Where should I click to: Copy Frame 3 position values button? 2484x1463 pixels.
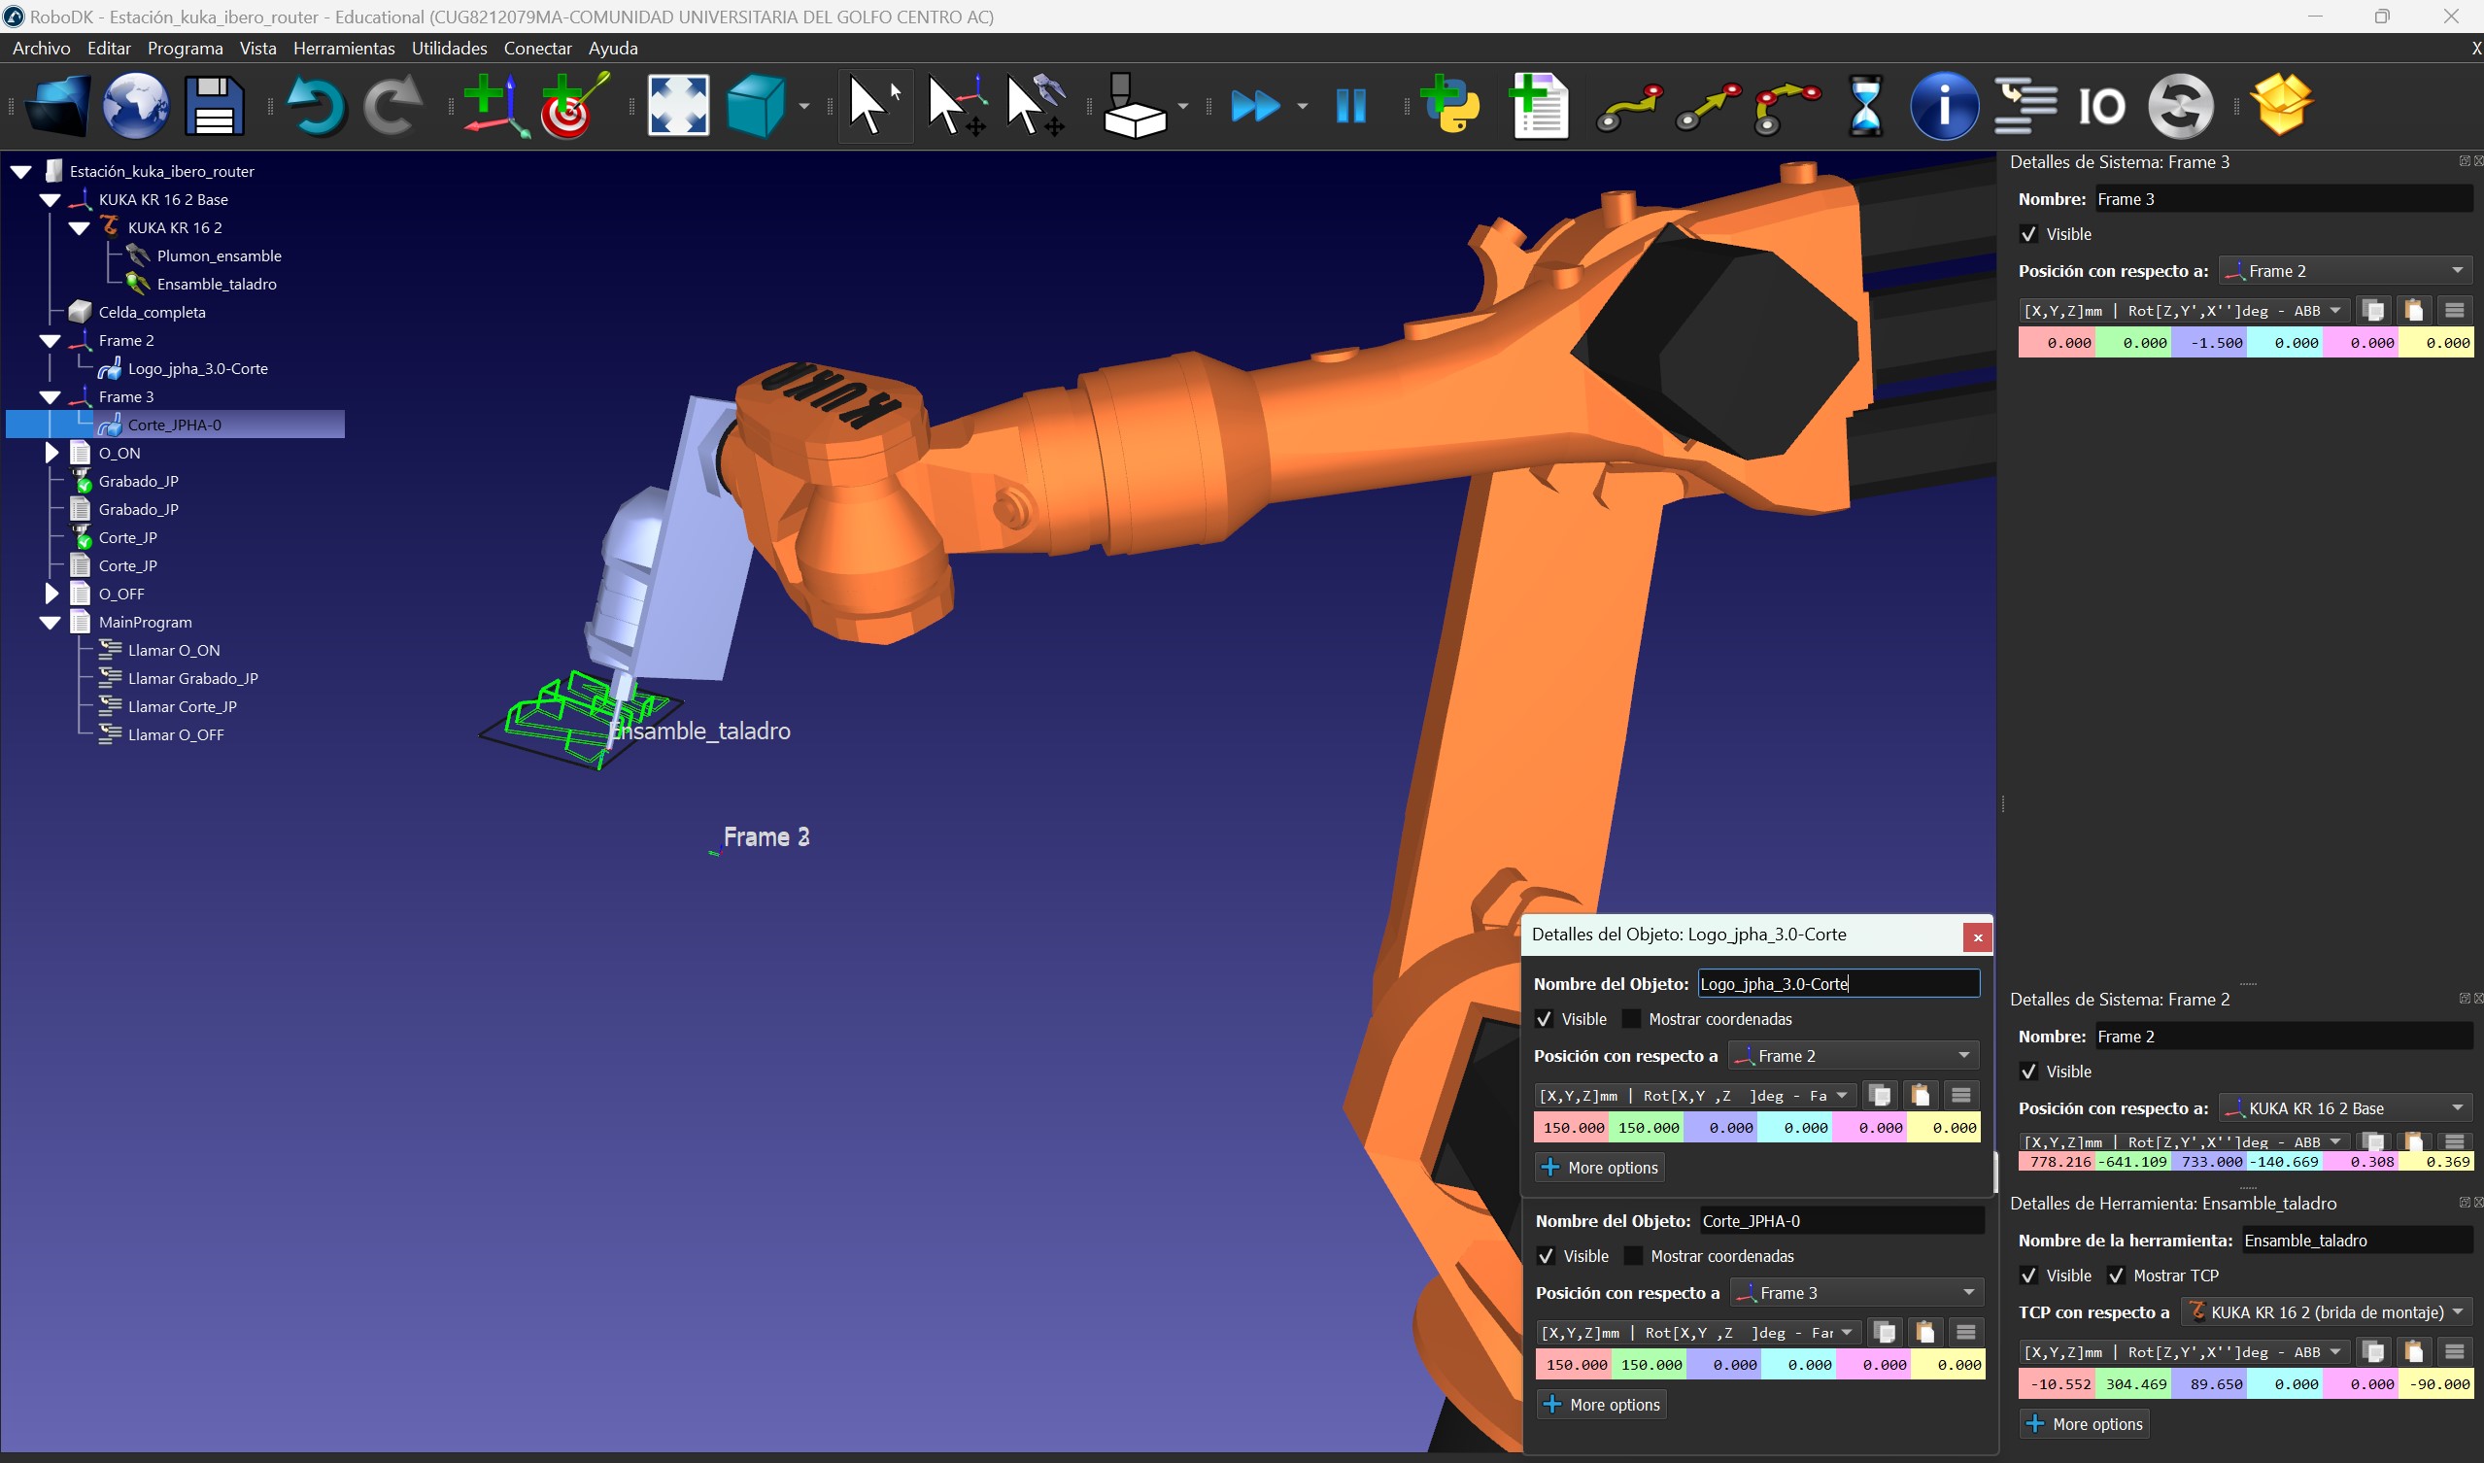coord(2373,311)
